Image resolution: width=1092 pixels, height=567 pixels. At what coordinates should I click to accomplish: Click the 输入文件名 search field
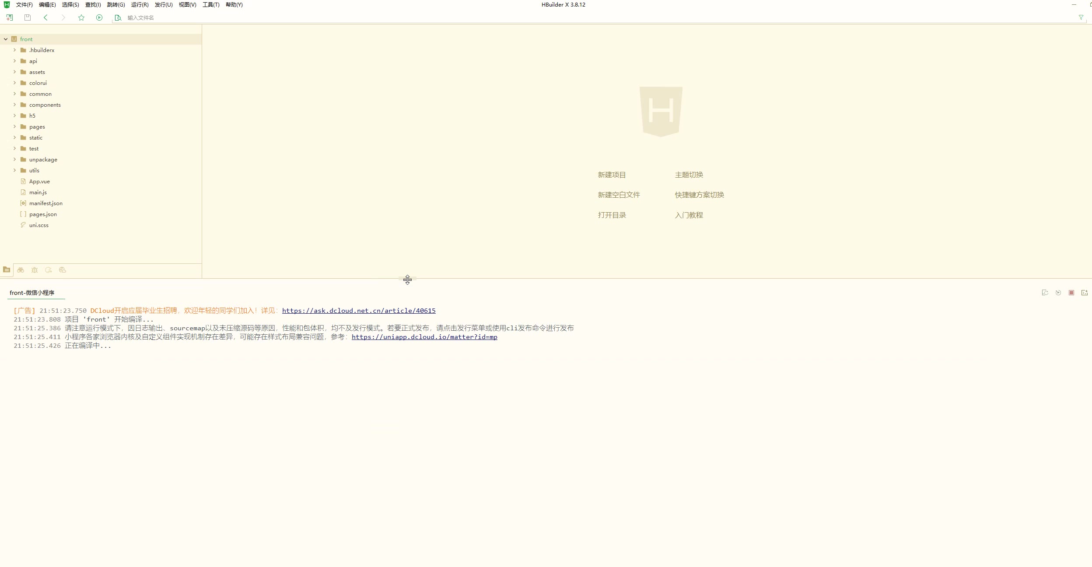(599, 17)
